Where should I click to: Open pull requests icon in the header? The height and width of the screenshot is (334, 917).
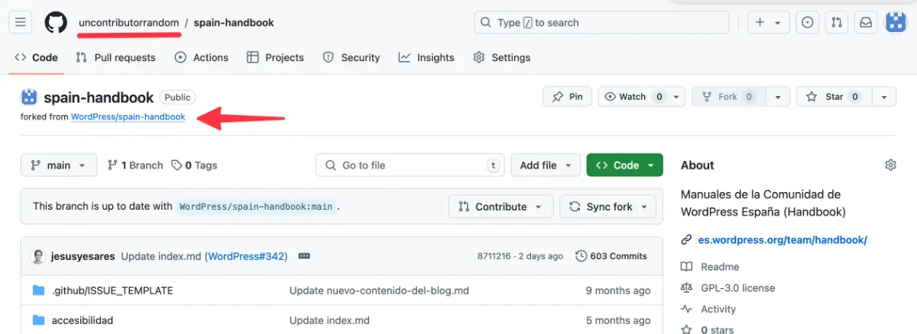(x=837, y=23)
